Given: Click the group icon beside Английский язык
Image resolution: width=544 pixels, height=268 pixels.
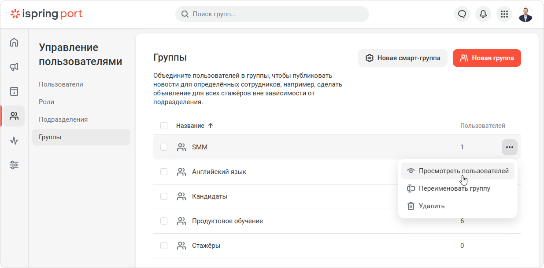Looking at the screenshot, I should click(x=181, y=172).
